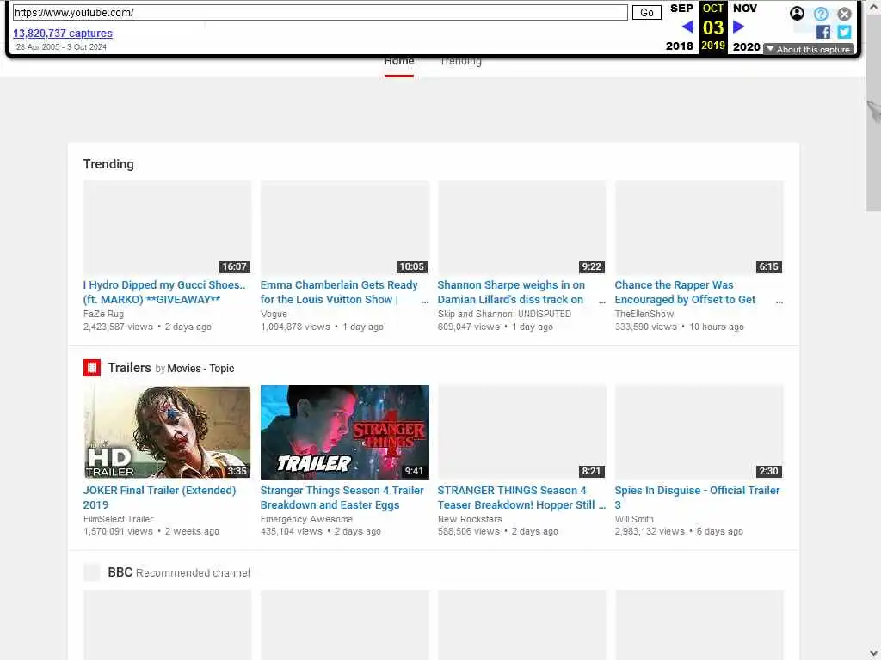
Task: Open JOKER Final Trailer (Extended) title
Action: (159, 498)
